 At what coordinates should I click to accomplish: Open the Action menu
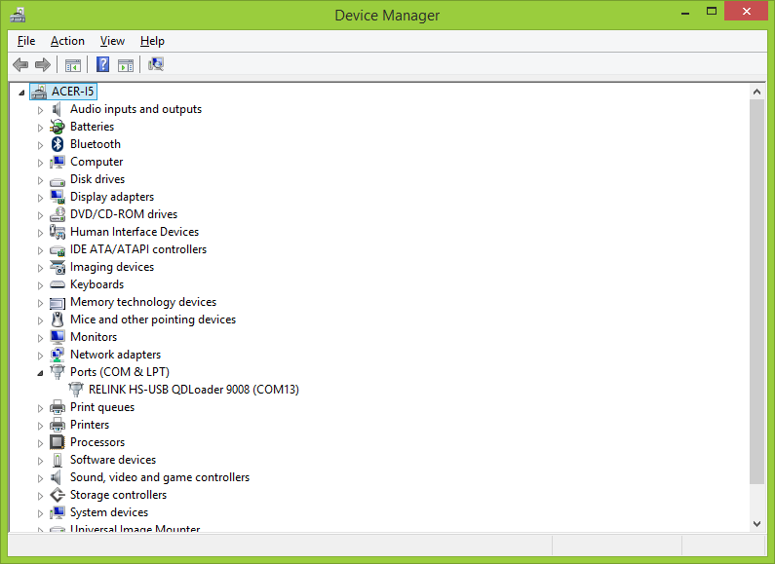click(67, 41)
